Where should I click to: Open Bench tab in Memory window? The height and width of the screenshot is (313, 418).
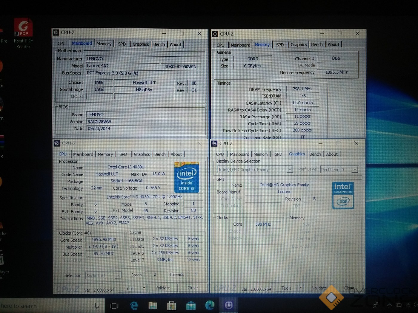[317, 44]
